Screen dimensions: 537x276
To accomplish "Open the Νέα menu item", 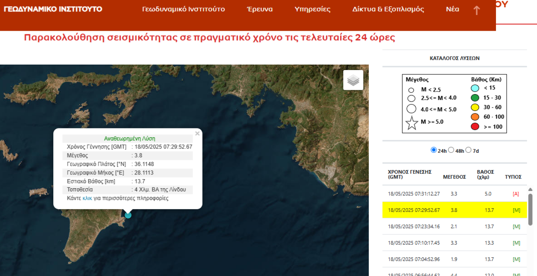I will point(453,9).
